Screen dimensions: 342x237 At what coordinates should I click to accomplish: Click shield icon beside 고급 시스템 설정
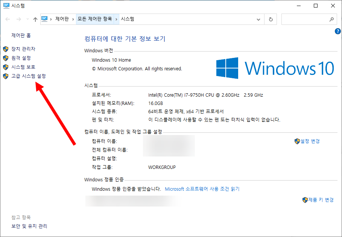(6, 76)
